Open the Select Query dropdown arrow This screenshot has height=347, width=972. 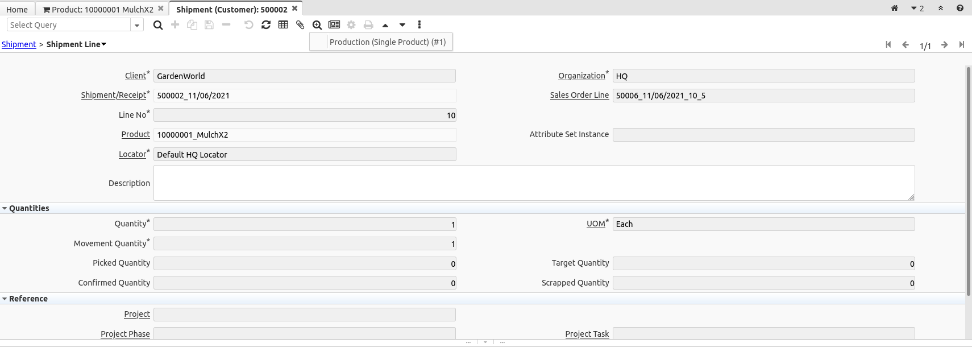point(137,25)
